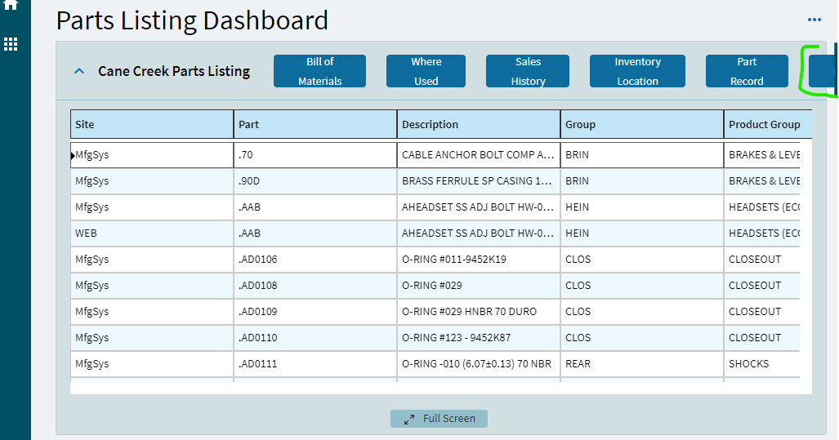Select part .AD0111 cell
Viewport: 839px width, 440px height.
(x=315, y=364)
